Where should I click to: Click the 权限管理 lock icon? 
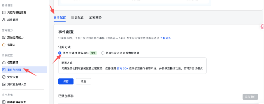(x=4, y=62)
